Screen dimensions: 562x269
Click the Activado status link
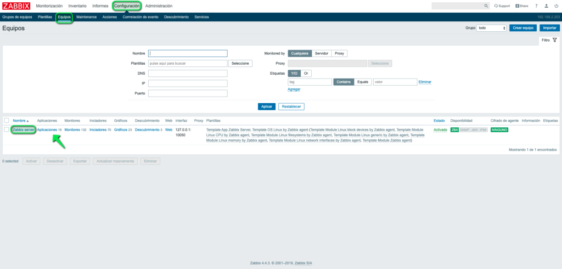click(441, 130)
